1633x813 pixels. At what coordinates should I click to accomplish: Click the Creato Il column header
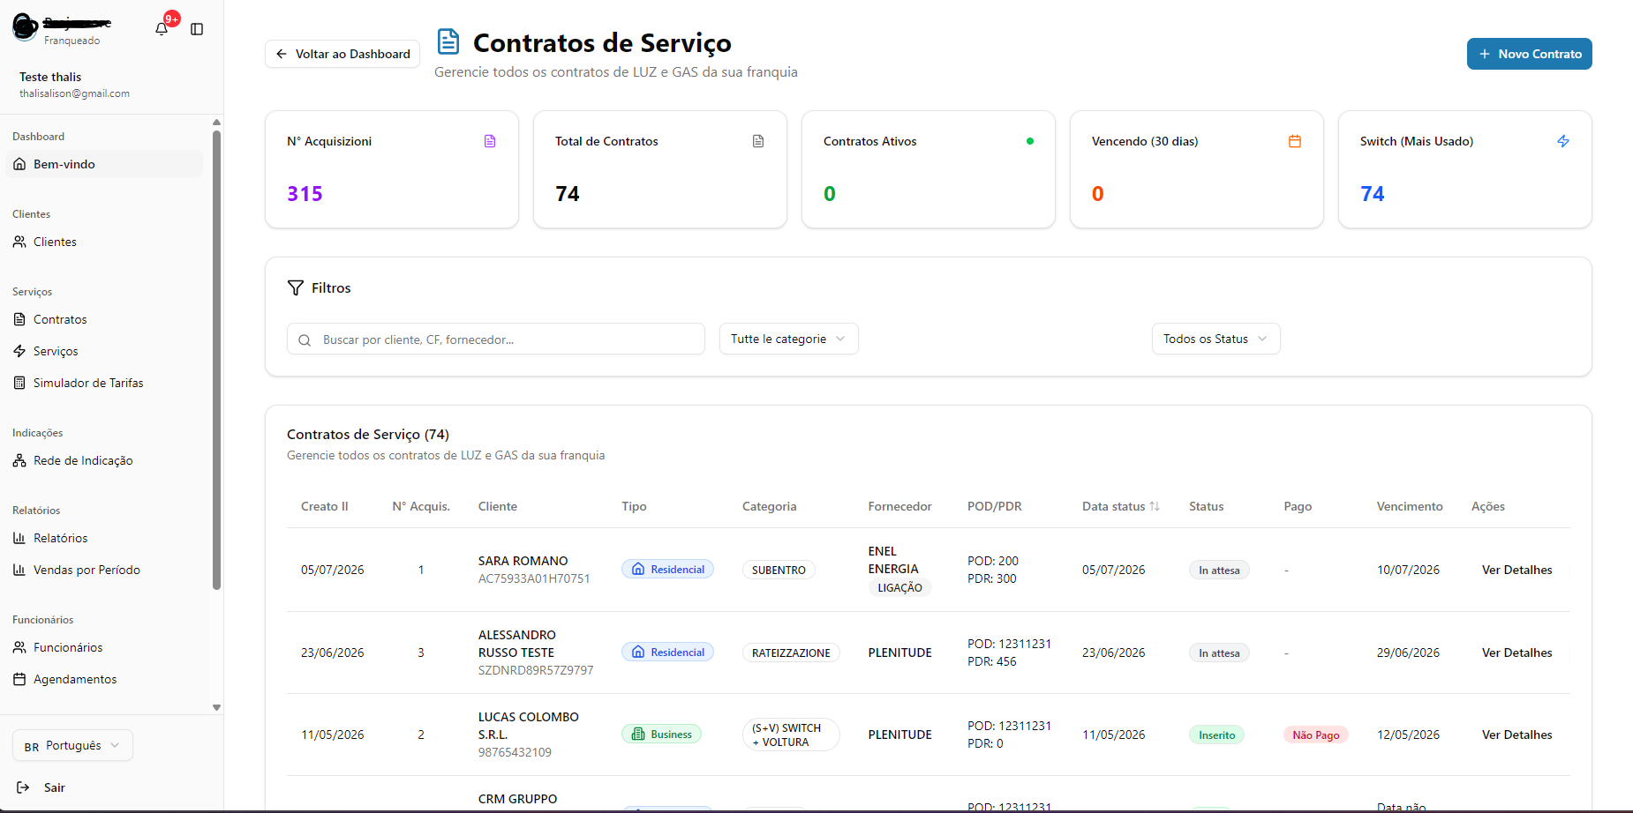[324, 506]
